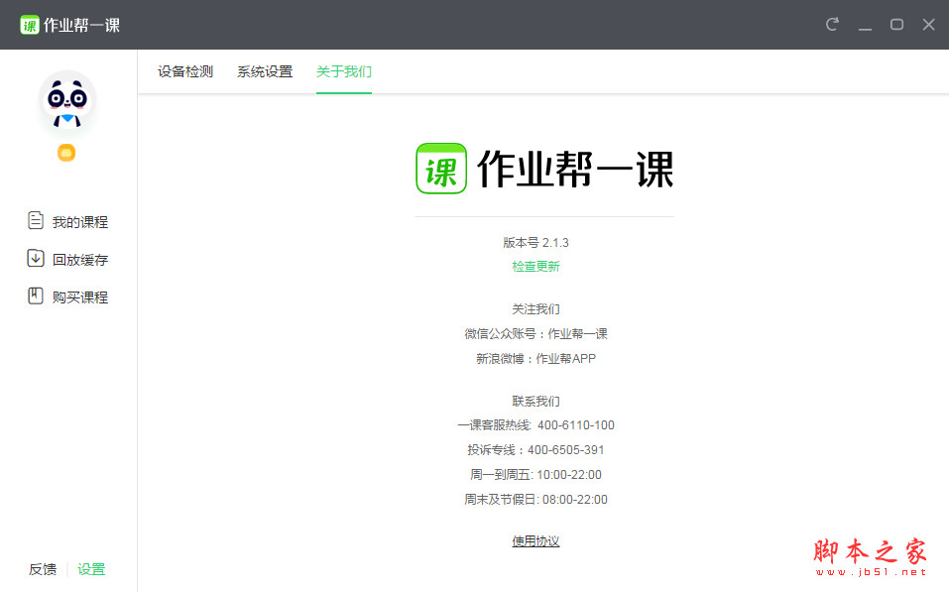Click the panda avatar image

[65, 101]
